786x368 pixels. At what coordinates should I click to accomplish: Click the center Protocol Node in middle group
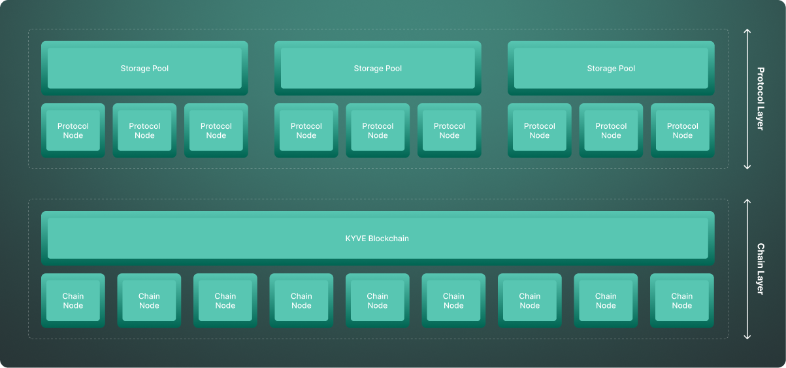click(x=378, y=131)
